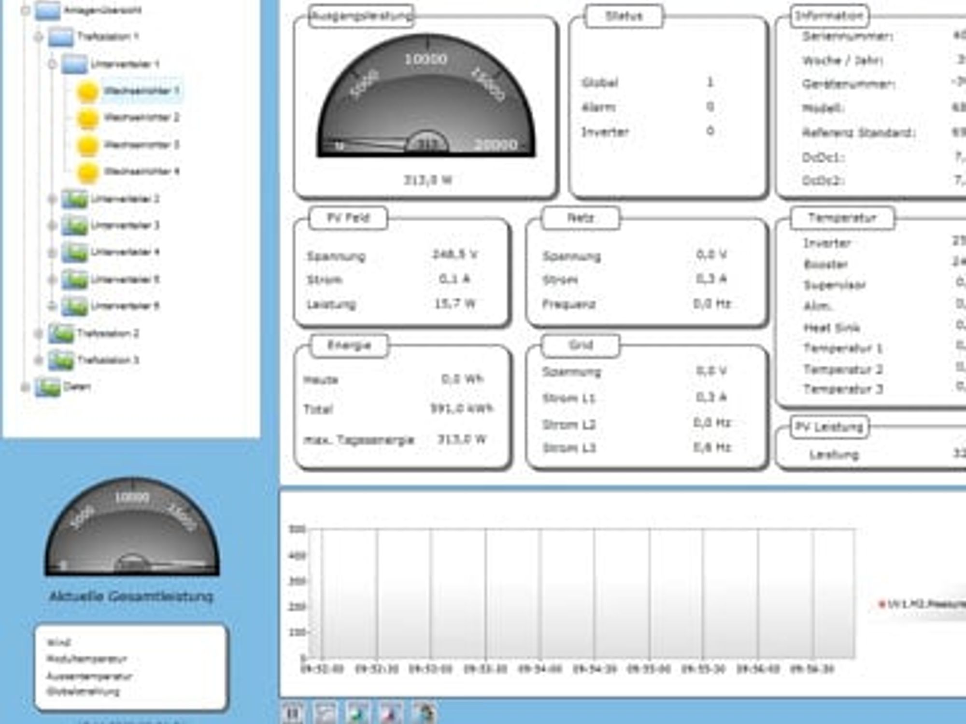This screenshot has width=966, height=724.
Task: Click the Grid panel title
Action: point(581,345)
